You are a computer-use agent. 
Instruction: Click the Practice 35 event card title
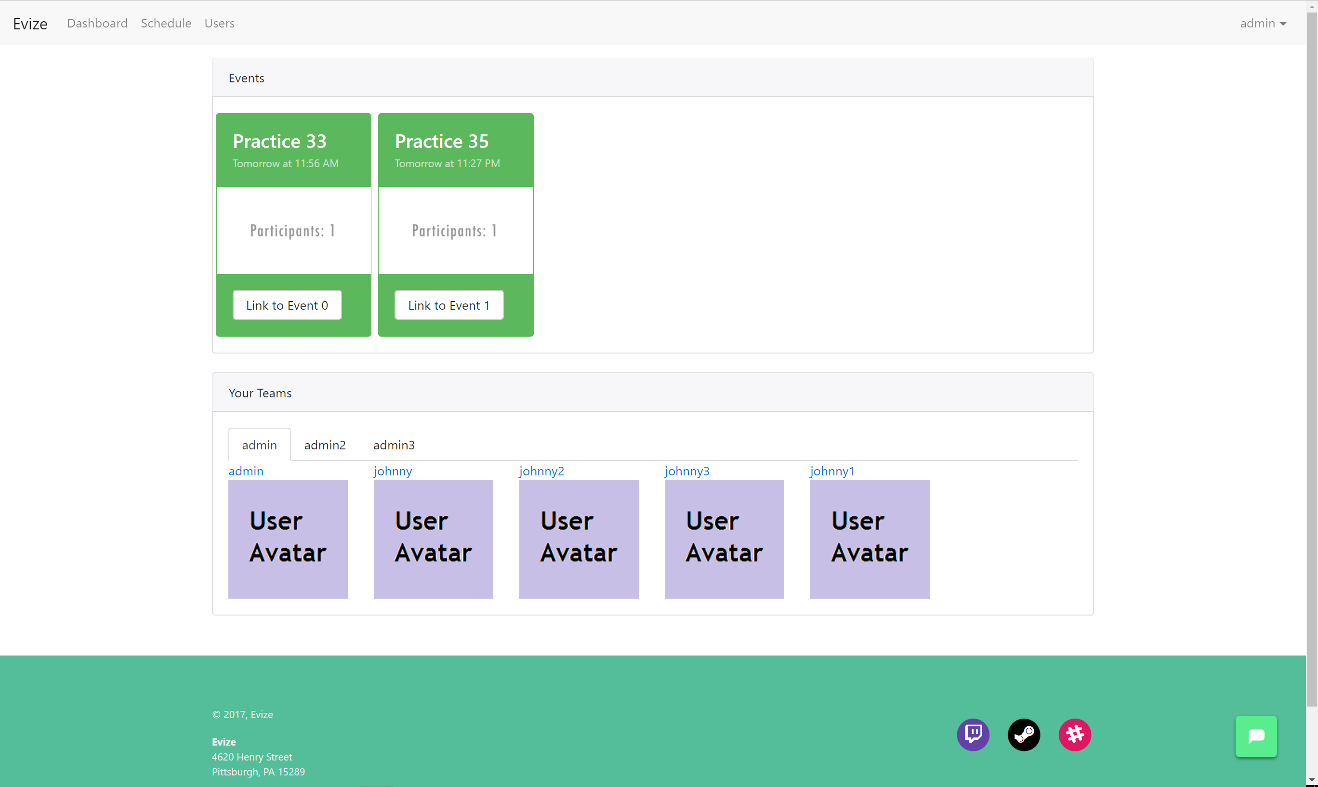click(441, 141)
